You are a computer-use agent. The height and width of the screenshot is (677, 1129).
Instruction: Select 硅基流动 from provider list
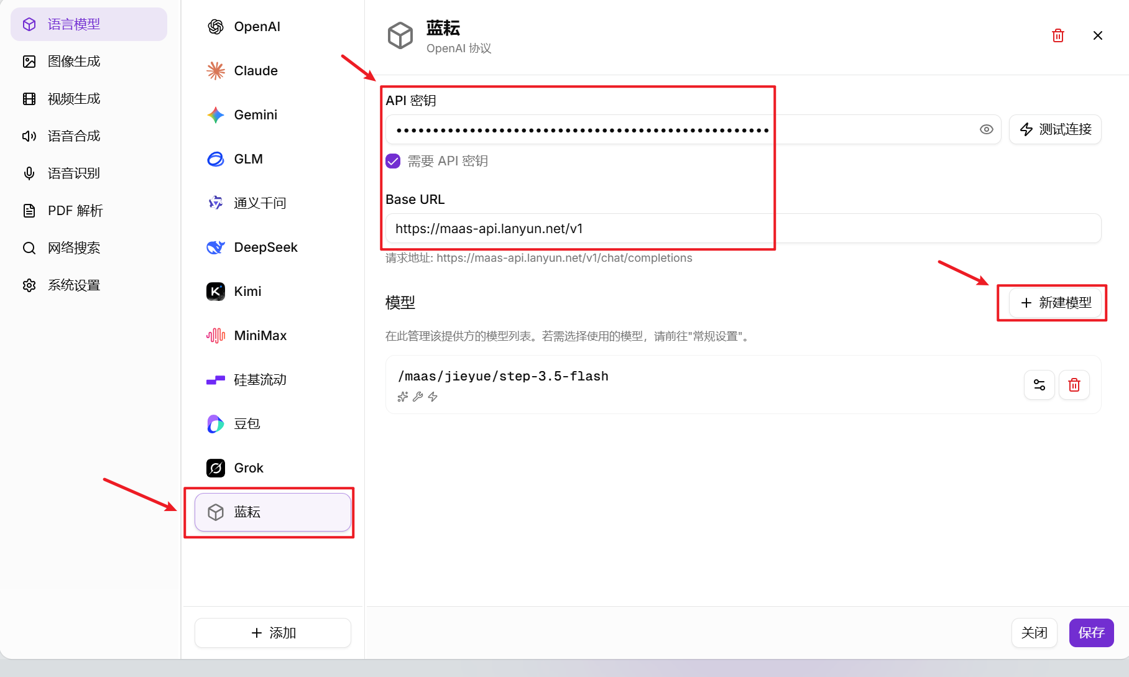tap(261, 379)
